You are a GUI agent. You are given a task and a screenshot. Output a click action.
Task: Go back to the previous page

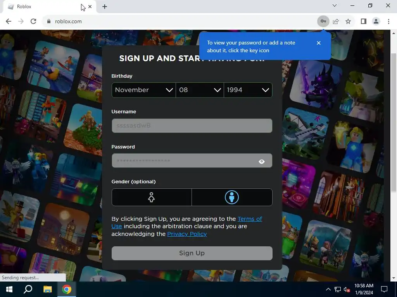pyautogui.click(x=9, y=21)
